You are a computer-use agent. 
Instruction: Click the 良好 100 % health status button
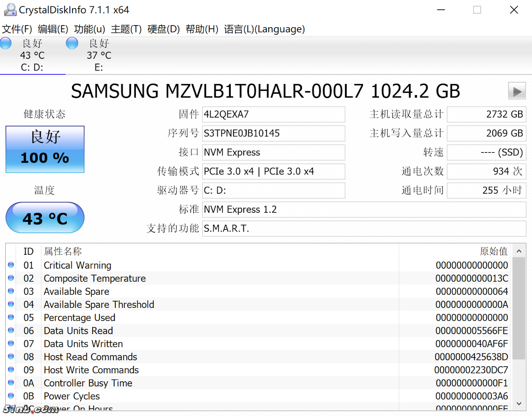[x=45, y=149]
